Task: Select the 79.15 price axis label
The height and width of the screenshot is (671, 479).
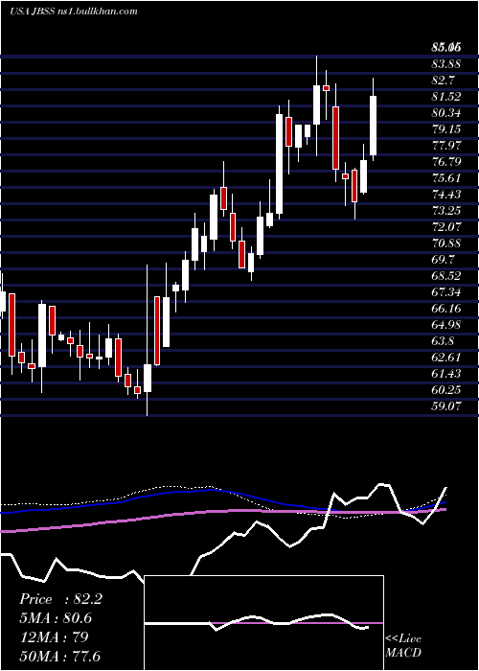Action: [446, 129]
